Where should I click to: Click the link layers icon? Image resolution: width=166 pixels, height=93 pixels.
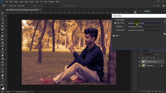click(143, 91)
